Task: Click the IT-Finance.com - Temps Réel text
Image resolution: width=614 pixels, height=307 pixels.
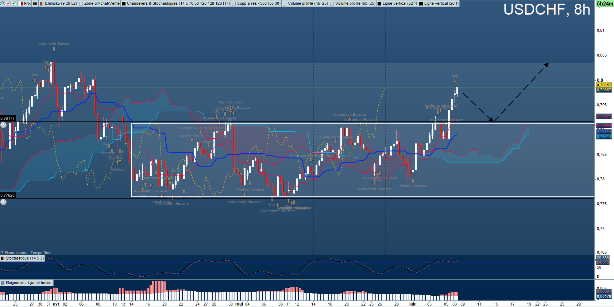Action: 26,253
